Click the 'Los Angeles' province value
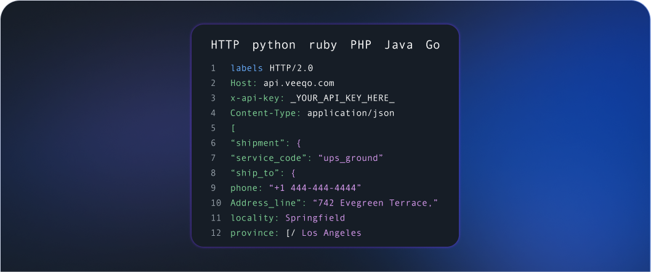The height and width of the screenshot is (272, 651). 331,233
